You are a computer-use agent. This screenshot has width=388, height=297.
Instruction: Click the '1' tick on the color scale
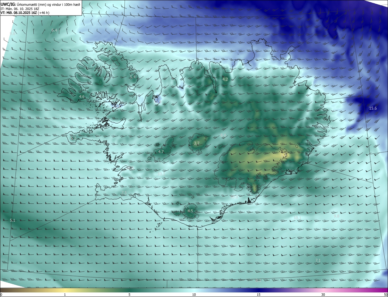tap(65, 295)
